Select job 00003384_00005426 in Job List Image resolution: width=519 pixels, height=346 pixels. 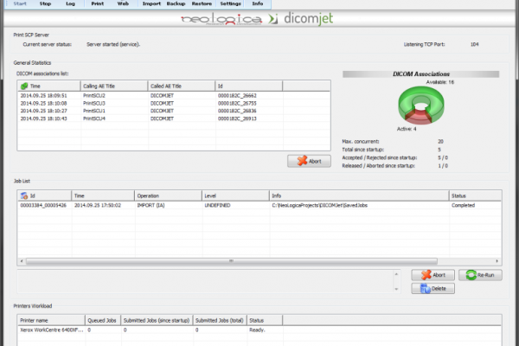42,205
